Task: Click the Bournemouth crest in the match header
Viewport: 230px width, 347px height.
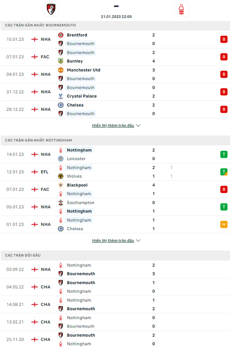Action: (x=51, y=9)
